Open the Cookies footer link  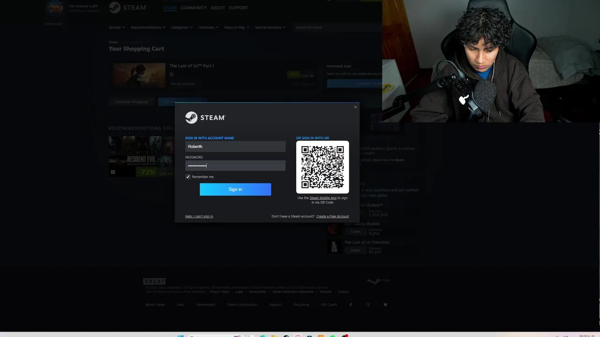pyautogui.click(x=344, y=292)
